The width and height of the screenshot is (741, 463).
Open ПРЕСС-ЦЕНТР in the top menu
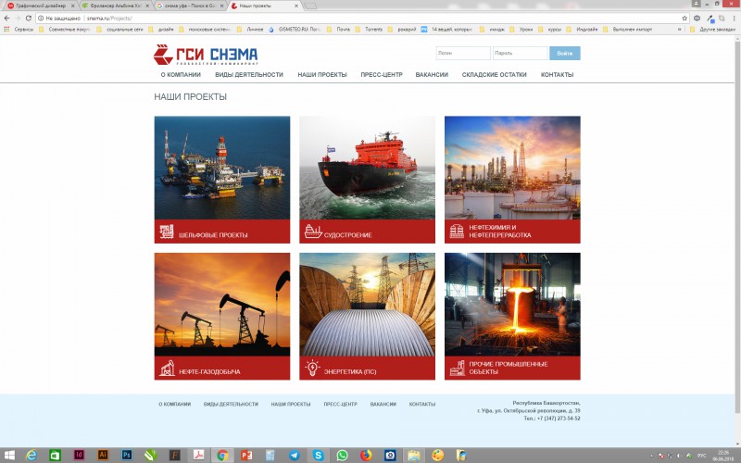click(382, 75)
